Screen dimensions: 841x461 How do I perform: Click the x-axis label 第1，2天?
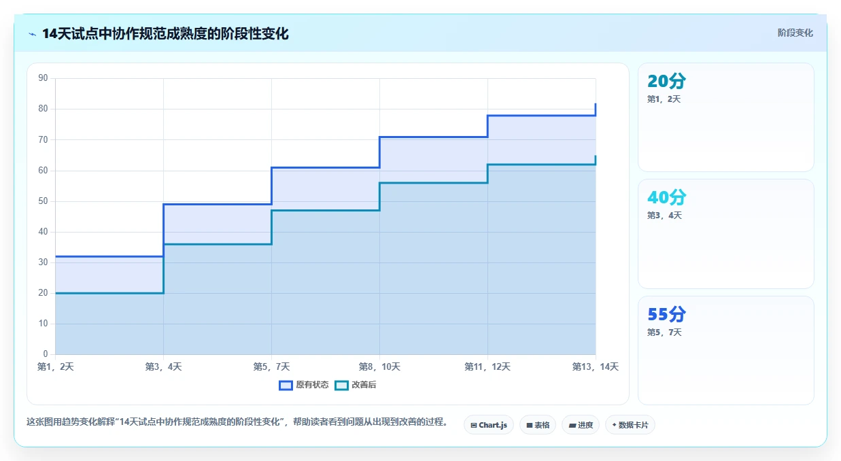coord(56,366)
